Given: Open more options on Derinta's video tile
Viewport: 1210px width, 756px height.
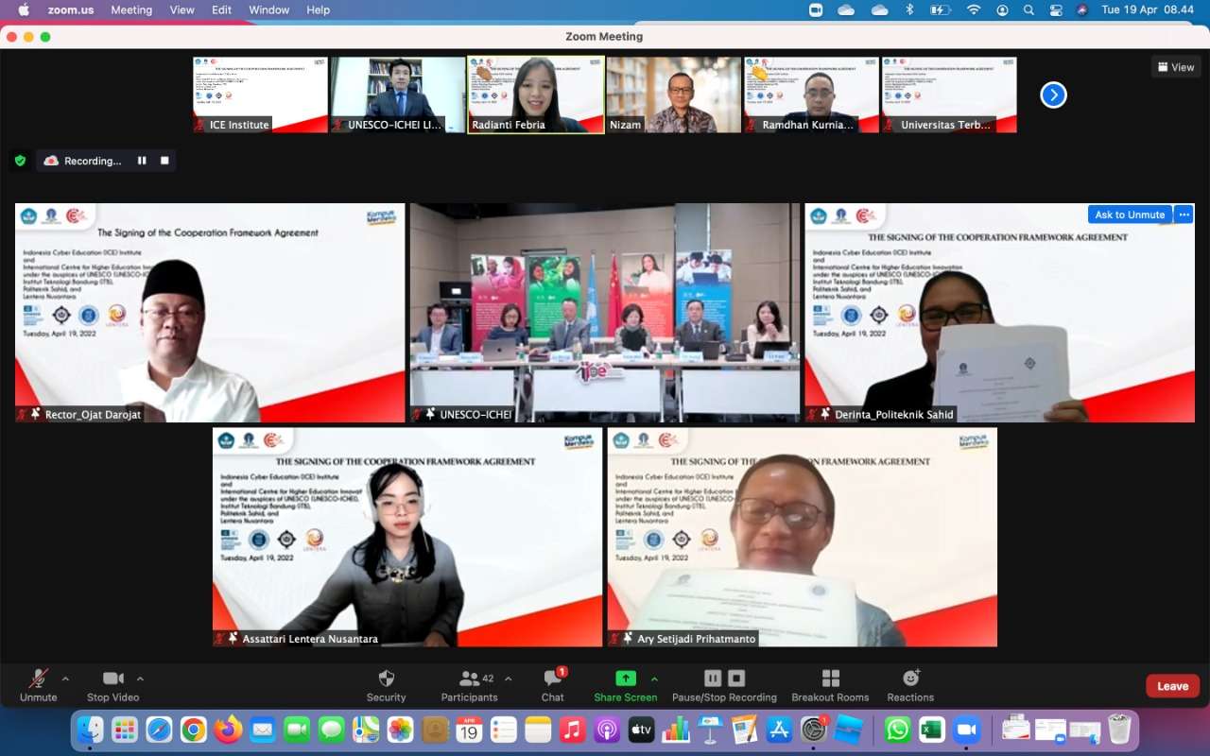Looking at the screenshot, I should [x=1184, y=215].
